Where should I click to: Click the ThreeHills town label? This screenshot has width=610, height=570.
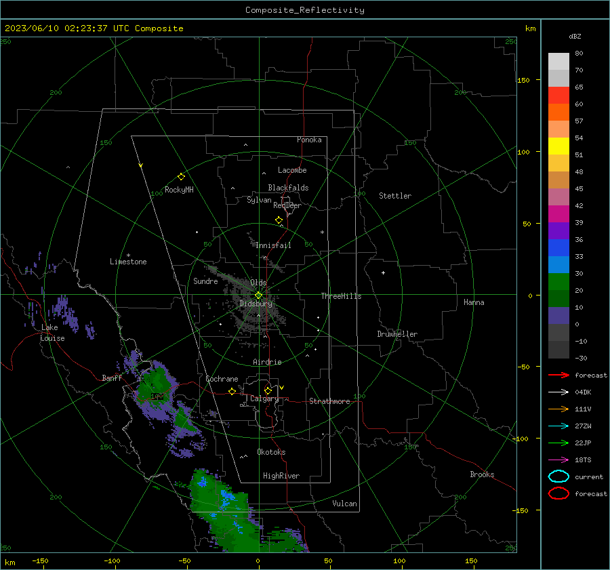(x=341, y=296)
